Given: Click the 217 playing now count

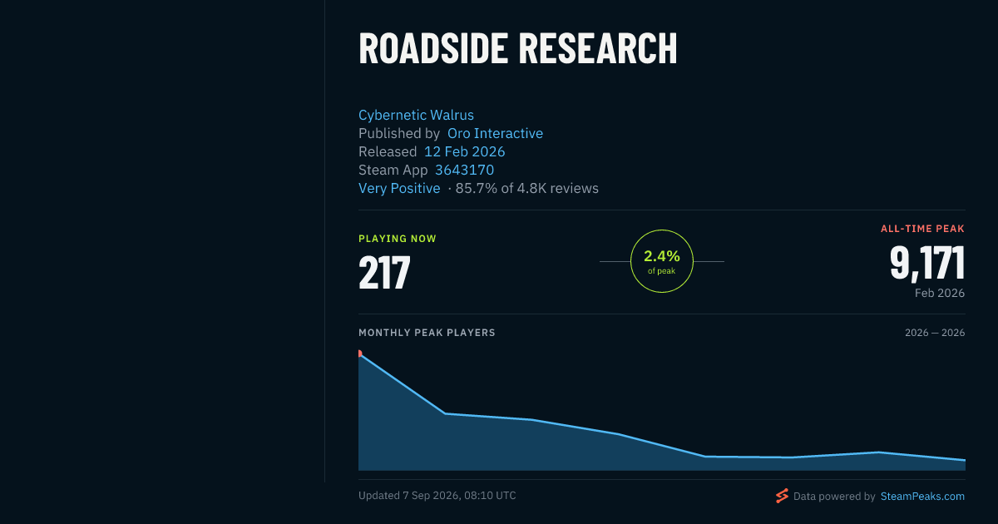Looking at the screenshot, I should pos(384,272).
